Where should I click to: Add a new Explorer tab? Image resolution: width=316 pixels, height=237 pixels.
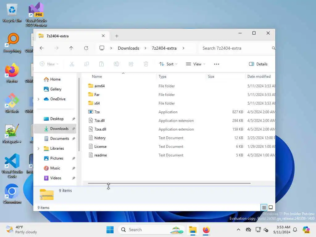tap(117, 36)
